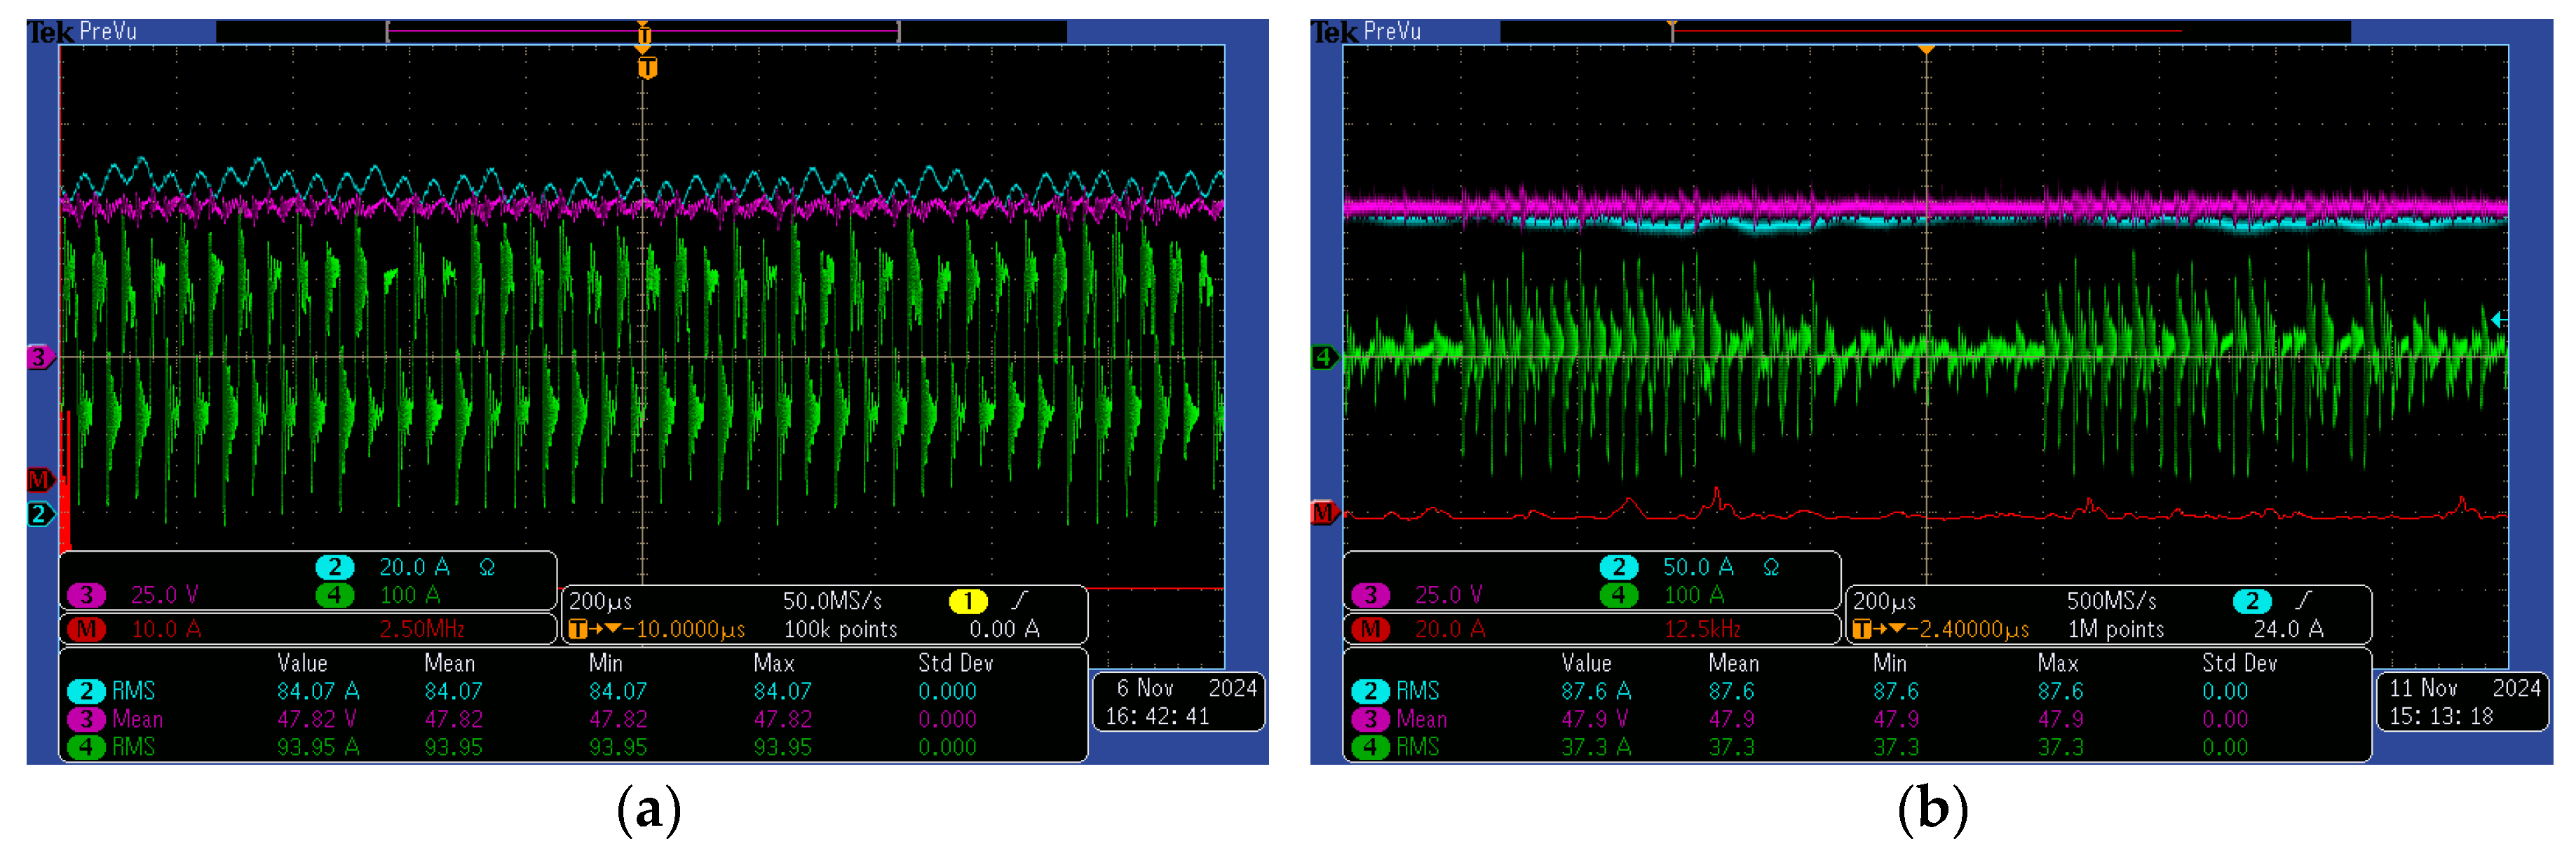Click red M math marker on left scope edge
The height and width of the screenshot is (851, 2576).
click(39, 479)
